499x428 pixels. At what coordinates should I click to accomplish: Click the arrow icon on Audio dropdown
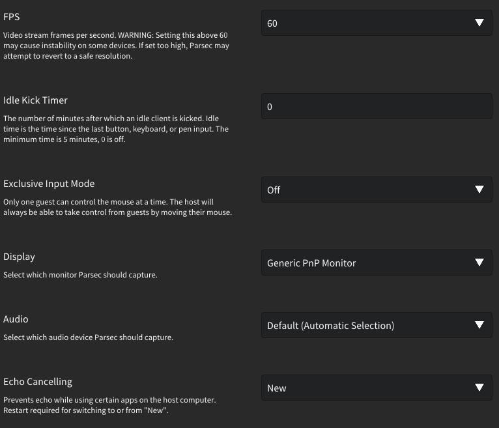479,325
